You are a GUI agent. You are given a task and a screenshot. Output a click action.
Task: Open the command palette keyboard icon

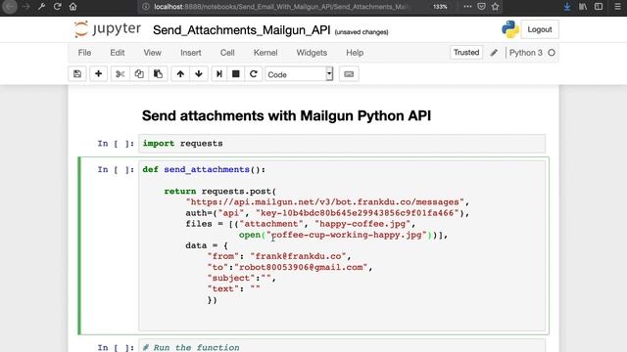tap(349, 74)
